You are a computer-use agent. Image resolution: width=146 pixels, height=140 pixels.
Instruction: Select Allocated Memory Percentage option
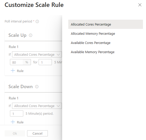pos(106,33)
